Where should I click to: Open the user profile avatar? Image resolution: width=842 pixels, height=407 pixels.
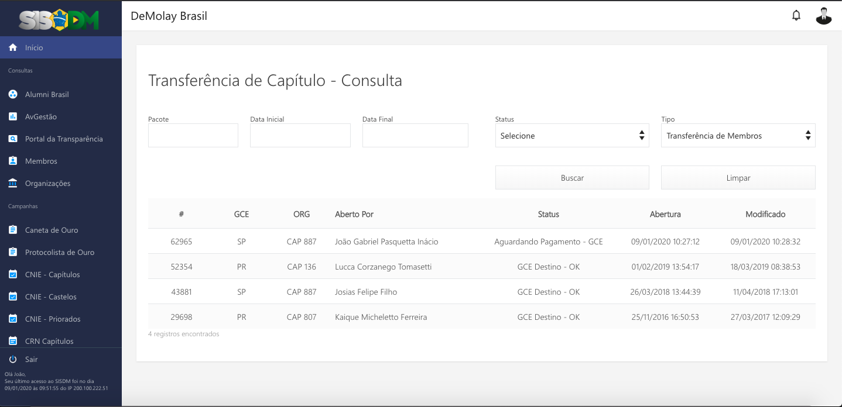tap(823, 16)
